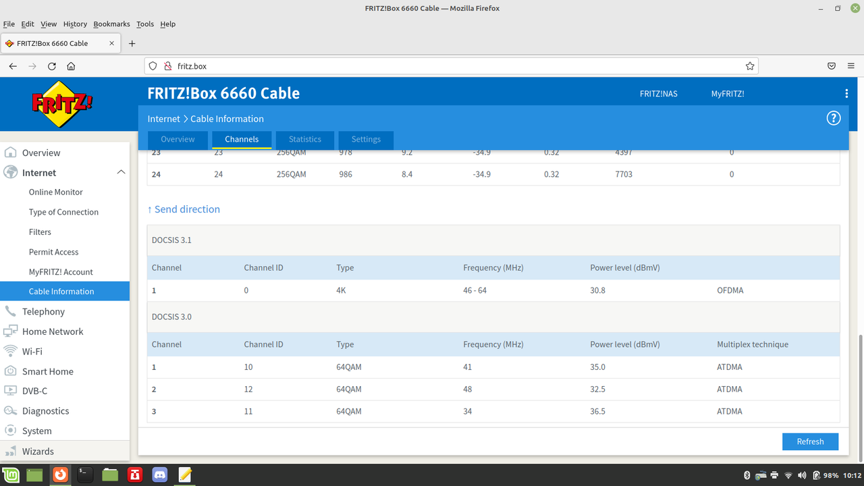
Task: Open the Firefox Edit menu
Action: coord(28,24)
